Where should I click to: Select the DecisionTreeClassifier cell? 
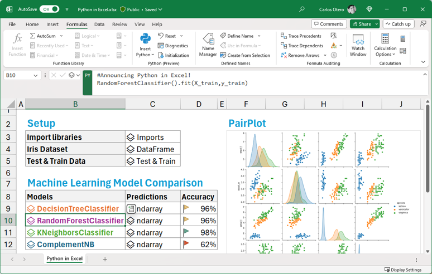click(75, 209)
